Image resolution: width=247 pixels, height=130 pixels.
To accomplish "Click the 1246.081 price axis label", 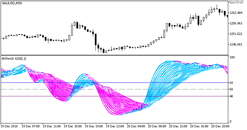I will [x=236, y=45].
